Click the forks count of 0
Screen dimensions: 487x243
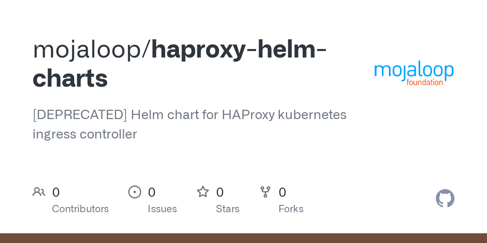point(282,192)
